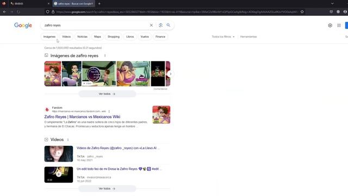
Task: Click the browser address bar URL
Action: tap(176, 12)
